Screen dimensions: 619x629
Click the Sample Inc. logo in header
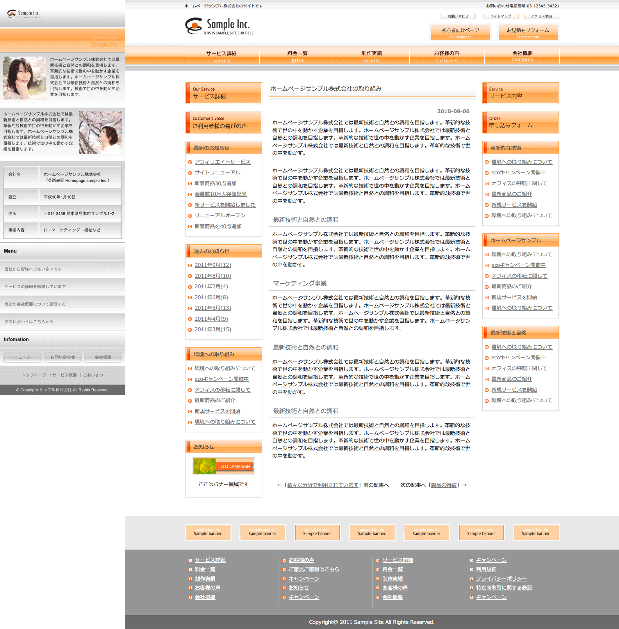tap(219, 26)
